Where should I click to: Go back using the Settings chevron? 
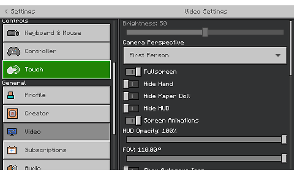click(x=6, y=11)
